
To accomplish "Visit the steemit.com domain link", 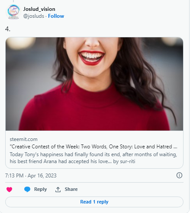I will tap(23, 139).
